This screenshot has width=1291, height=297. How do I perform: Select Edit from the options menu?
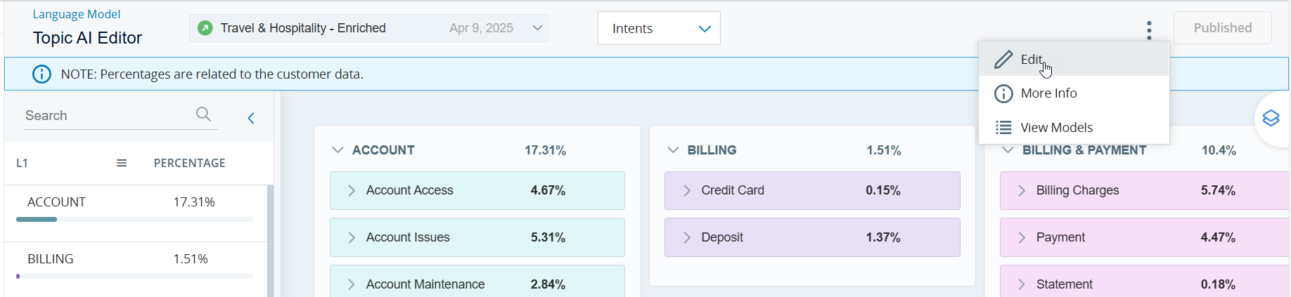[x=1031, y=60]
